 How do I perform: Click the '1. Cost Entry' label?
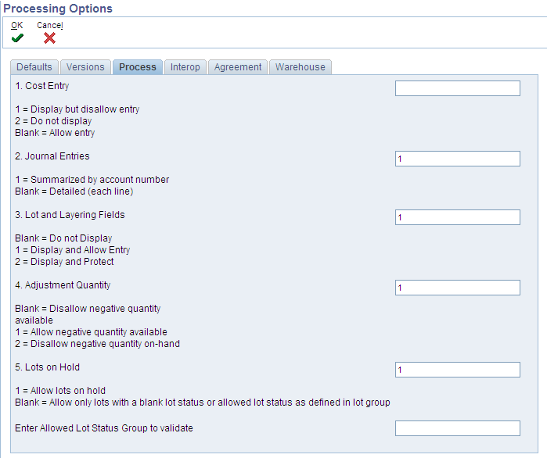click(x=41, y=86)
